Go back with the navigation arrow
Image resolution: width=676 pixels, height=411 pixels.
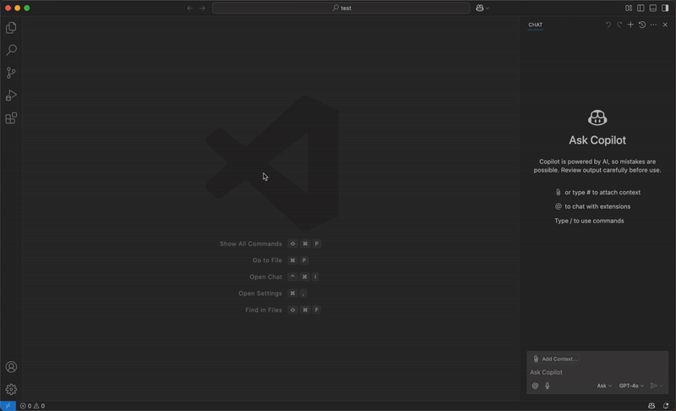(x=189, y=8)
